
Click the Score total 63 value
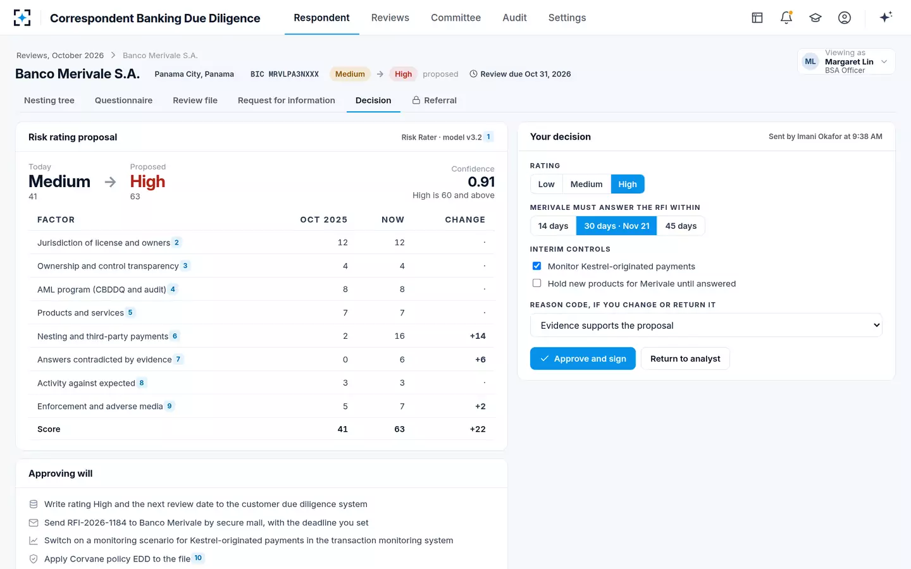pyautogui.click(x=399, y=429)
